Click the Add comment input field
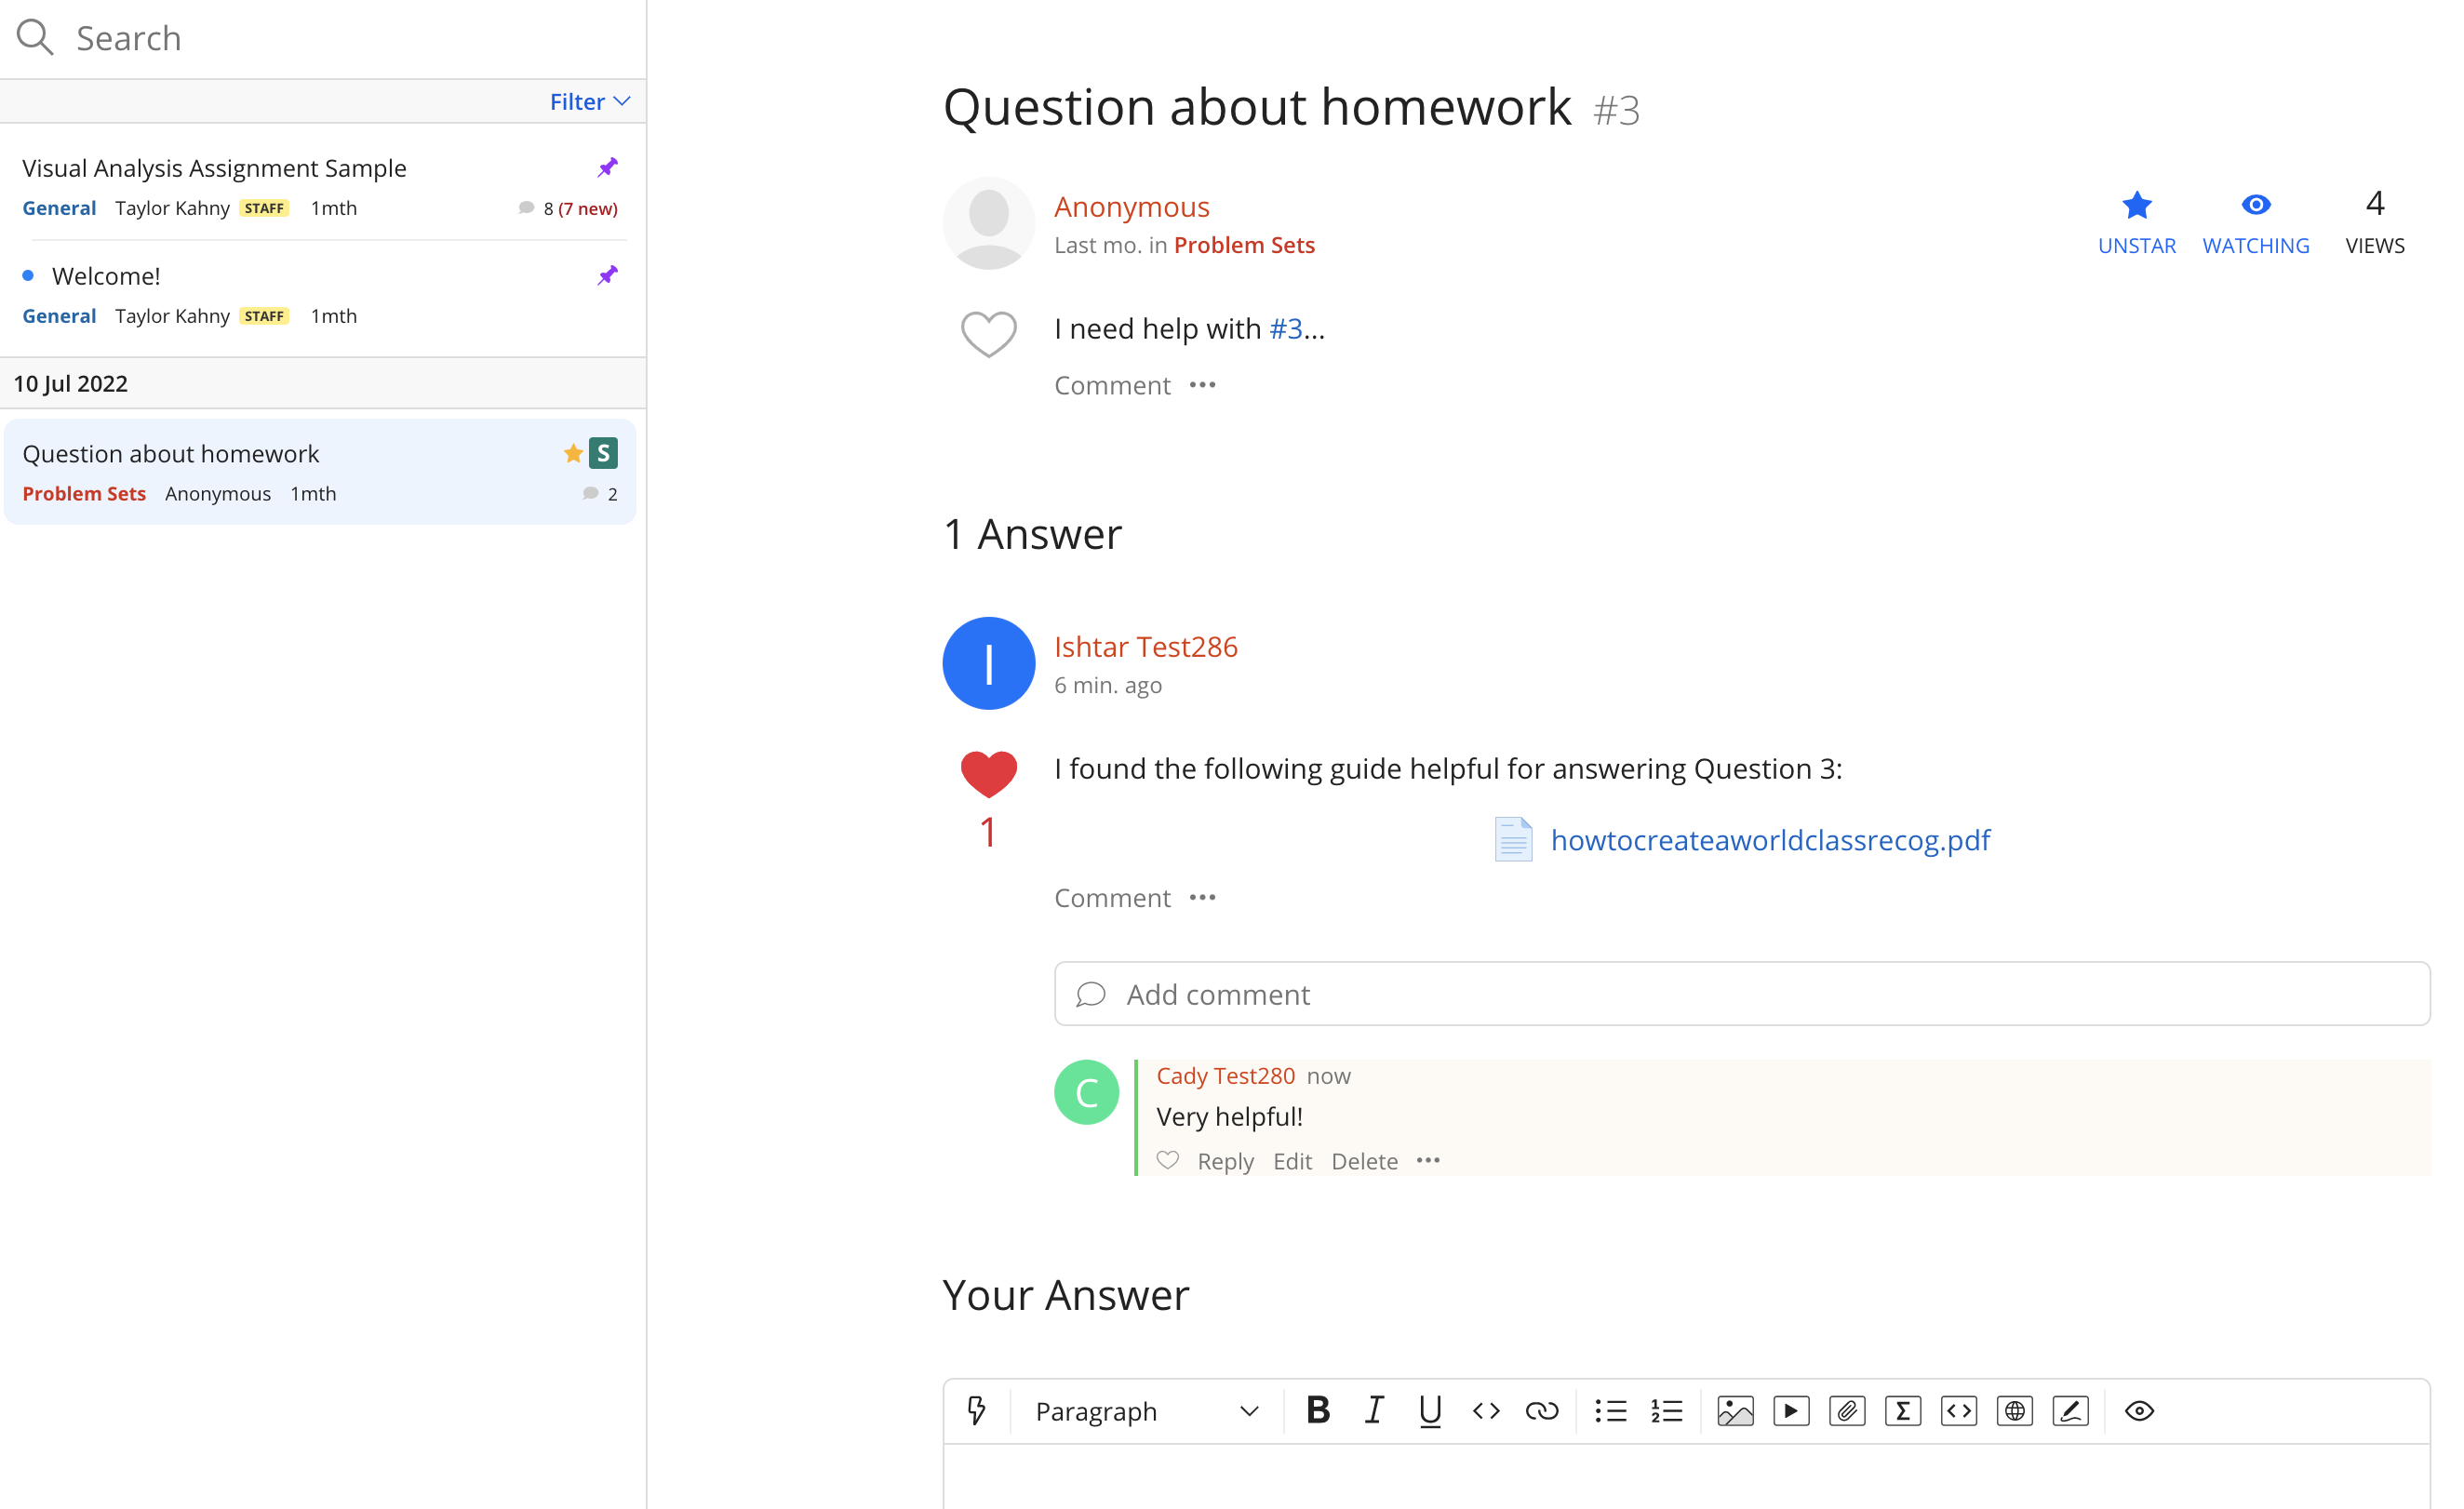This screenshot has width=2464, height=1509. pos(1741,993)
